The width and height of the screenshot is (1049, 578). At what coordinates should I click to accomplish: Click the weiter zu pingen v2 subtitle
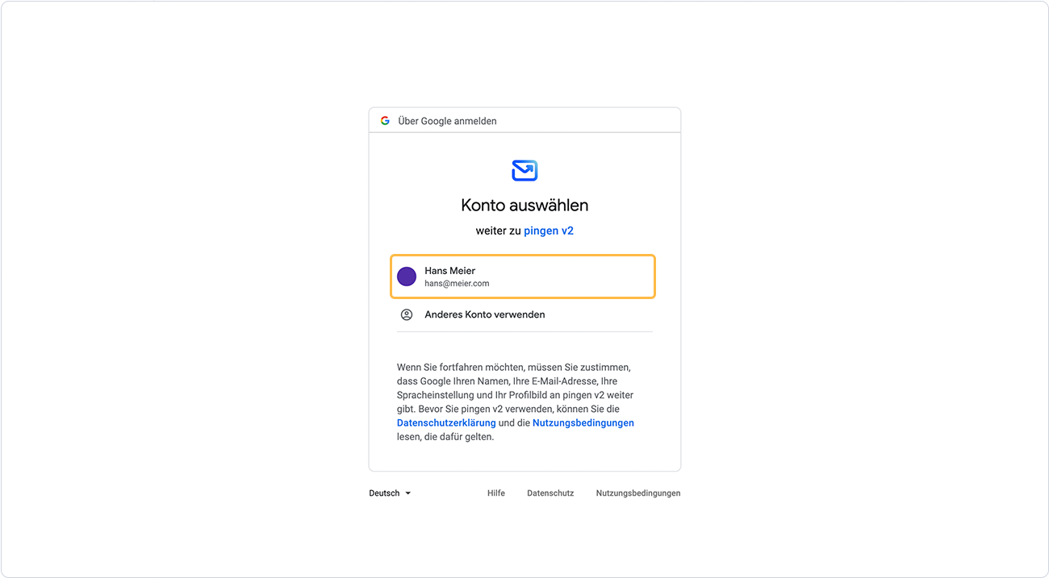(524, 231)
